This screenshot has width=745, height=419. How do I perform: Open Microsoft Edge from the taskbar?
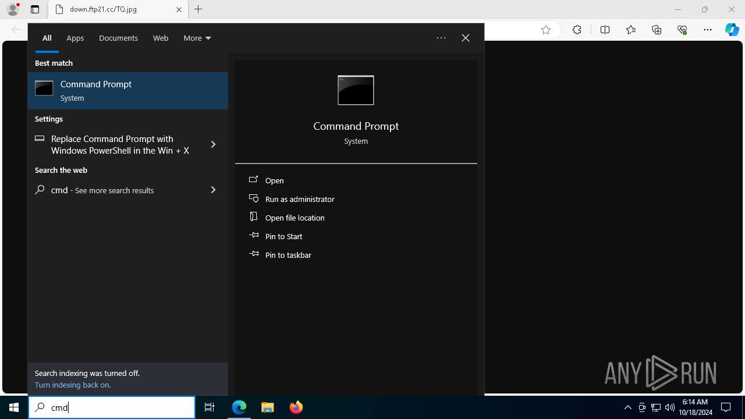[239, 407]
